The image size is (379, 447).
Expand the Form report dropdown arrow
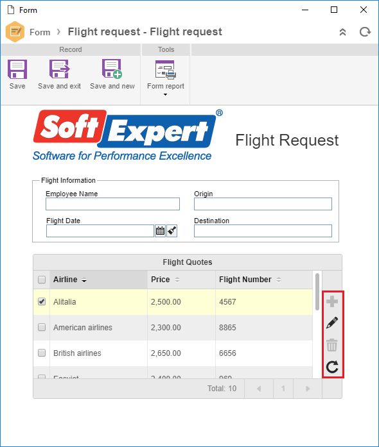[165, 95]
